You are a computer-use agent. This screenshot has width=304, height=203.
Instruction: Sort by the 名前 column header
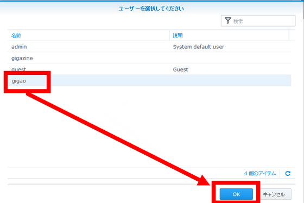tap(88, 35)
